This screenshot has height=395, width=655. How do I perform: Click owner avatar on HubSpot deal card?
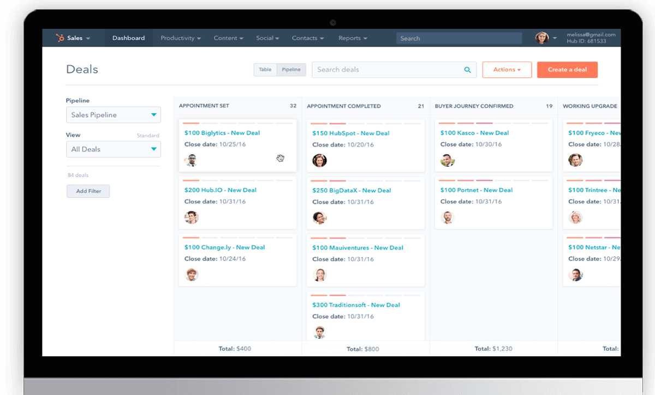pyautogui.click(x=319, y=160)
